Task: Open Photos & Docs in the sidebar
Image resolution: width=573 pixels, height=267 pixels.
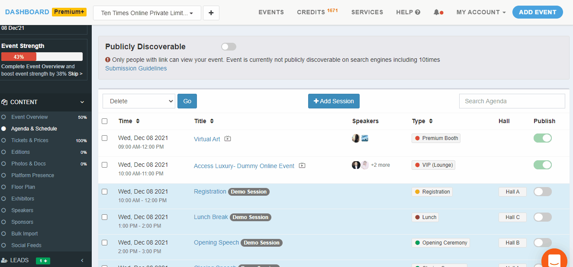Action: pyautogui.click(x=29, y=164)
